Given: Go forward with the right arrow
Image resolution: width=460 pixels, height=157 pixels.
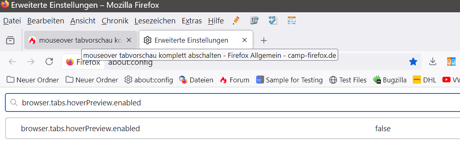Looking at the screenshot, I should point(30,61).
